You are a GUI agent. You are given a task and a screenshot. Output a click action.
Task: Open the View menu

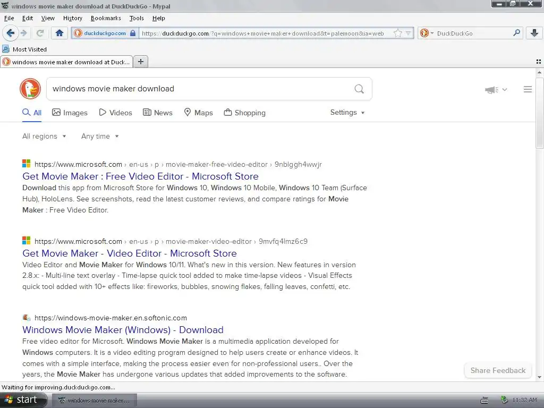(48, 18)
